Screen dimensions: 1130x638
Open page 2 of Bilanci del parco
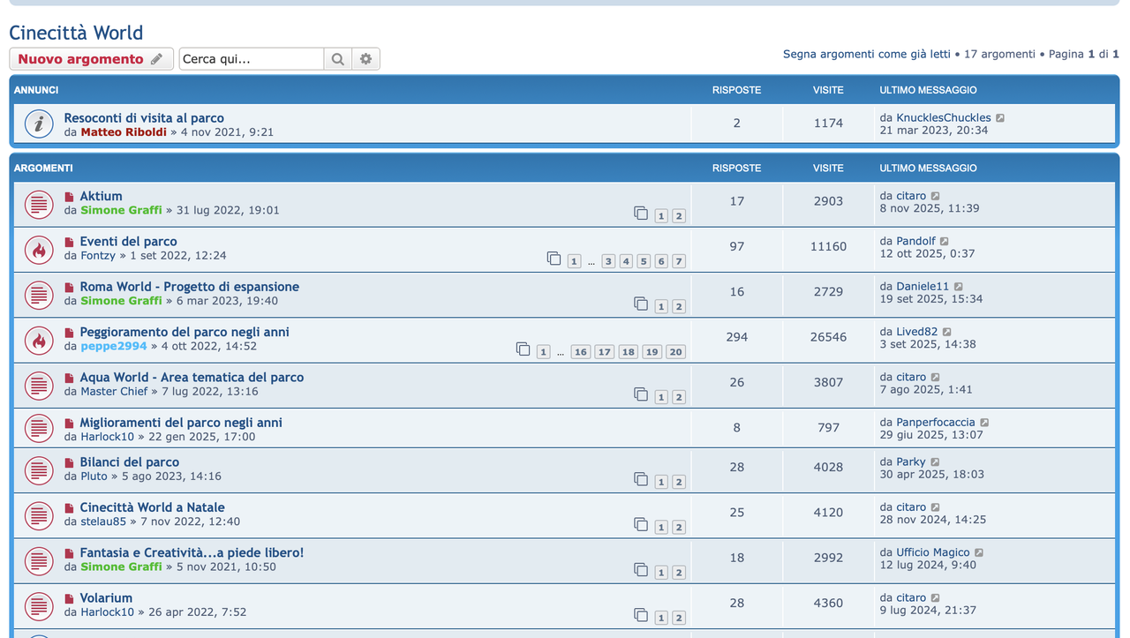coord(679,482)
